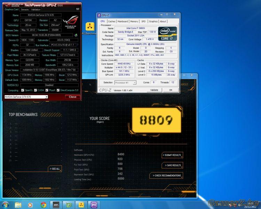Click the SAVE RESULTS button

click(x=172, y=165)
